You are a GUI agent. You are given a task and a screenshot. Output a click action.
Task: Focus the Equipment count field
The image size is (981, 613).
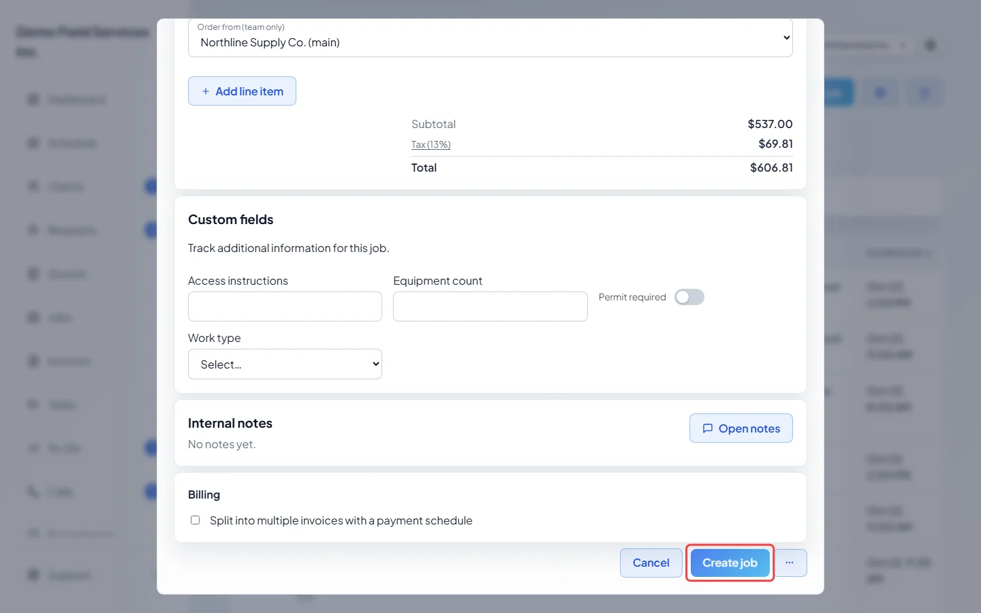490,306
